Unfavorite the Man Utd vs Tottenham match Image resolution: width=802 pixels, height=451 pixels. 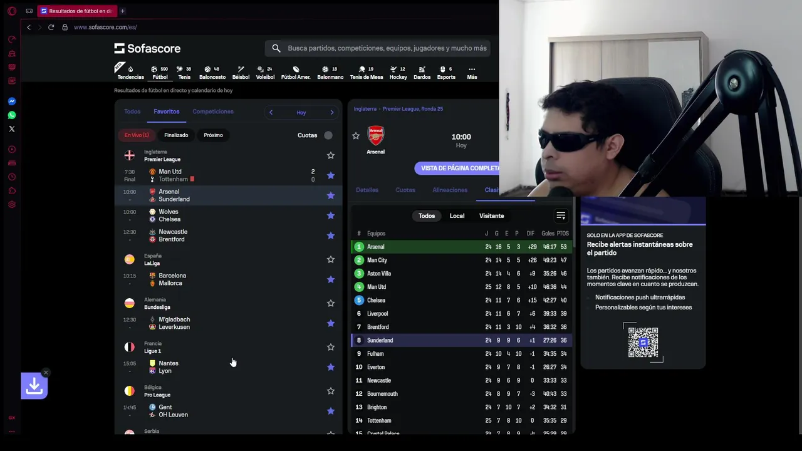tap(331, 175)
